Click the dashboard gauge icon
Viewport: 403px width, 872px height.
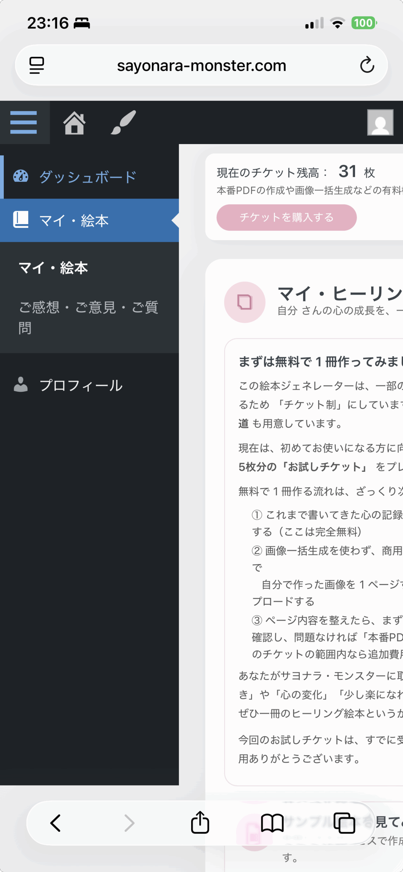coord(21,176)
